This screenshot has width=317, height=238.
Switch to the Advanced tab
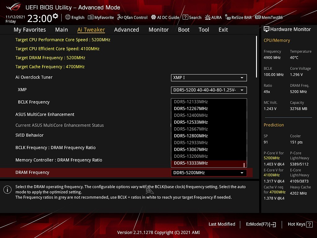pyautogui.click(x=126, y=30)
